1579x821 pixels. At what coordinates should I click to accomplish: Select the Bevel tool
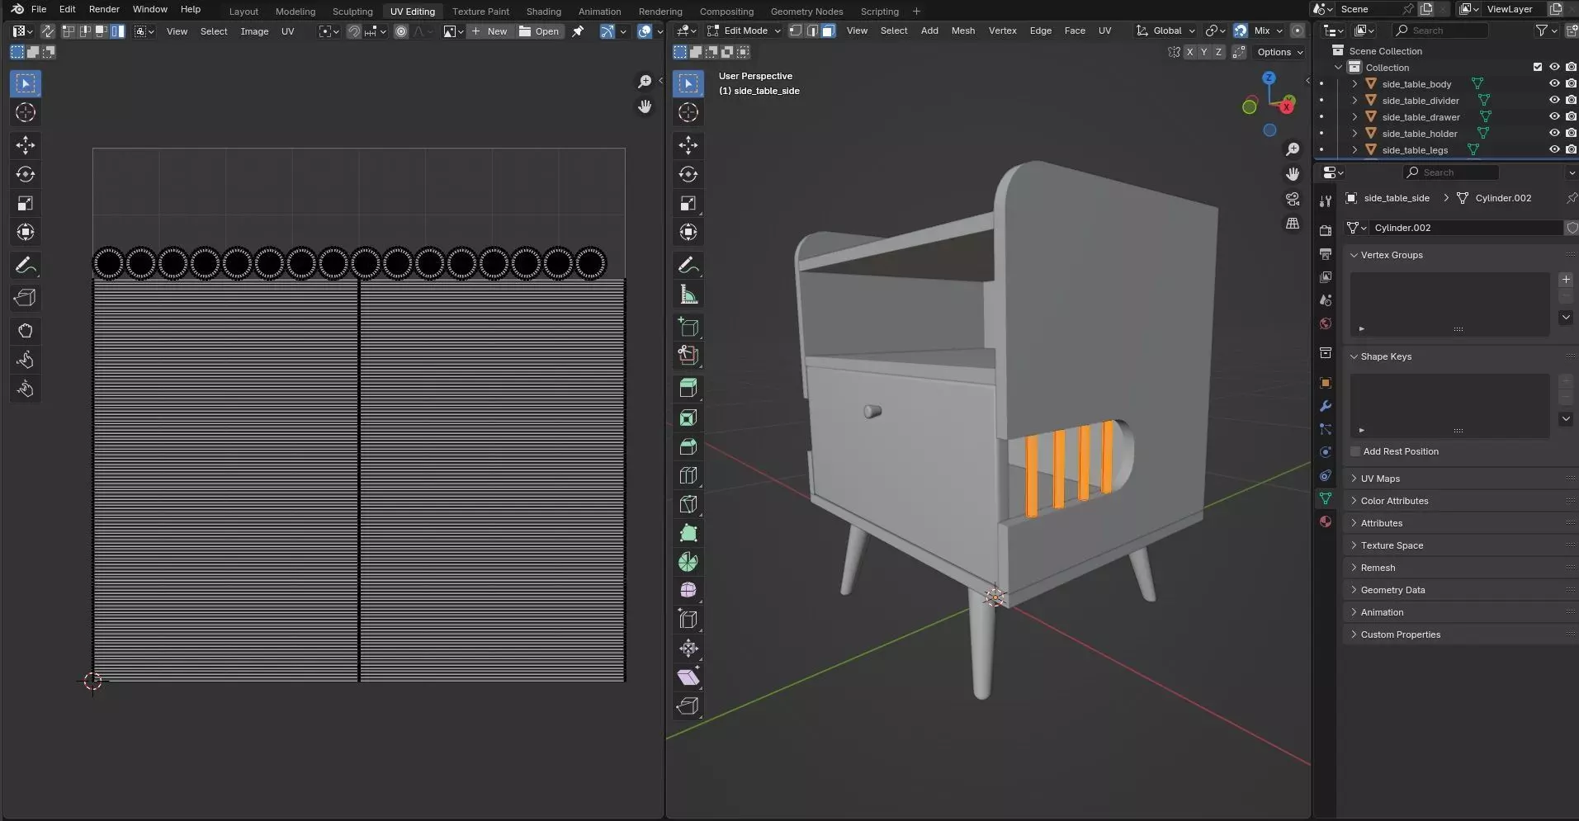pos(688,446)
